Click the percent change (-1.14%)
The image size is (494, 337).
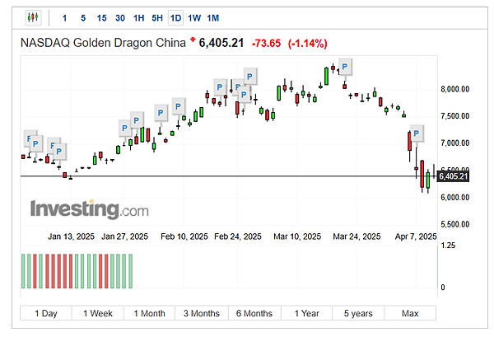point(307,43)
